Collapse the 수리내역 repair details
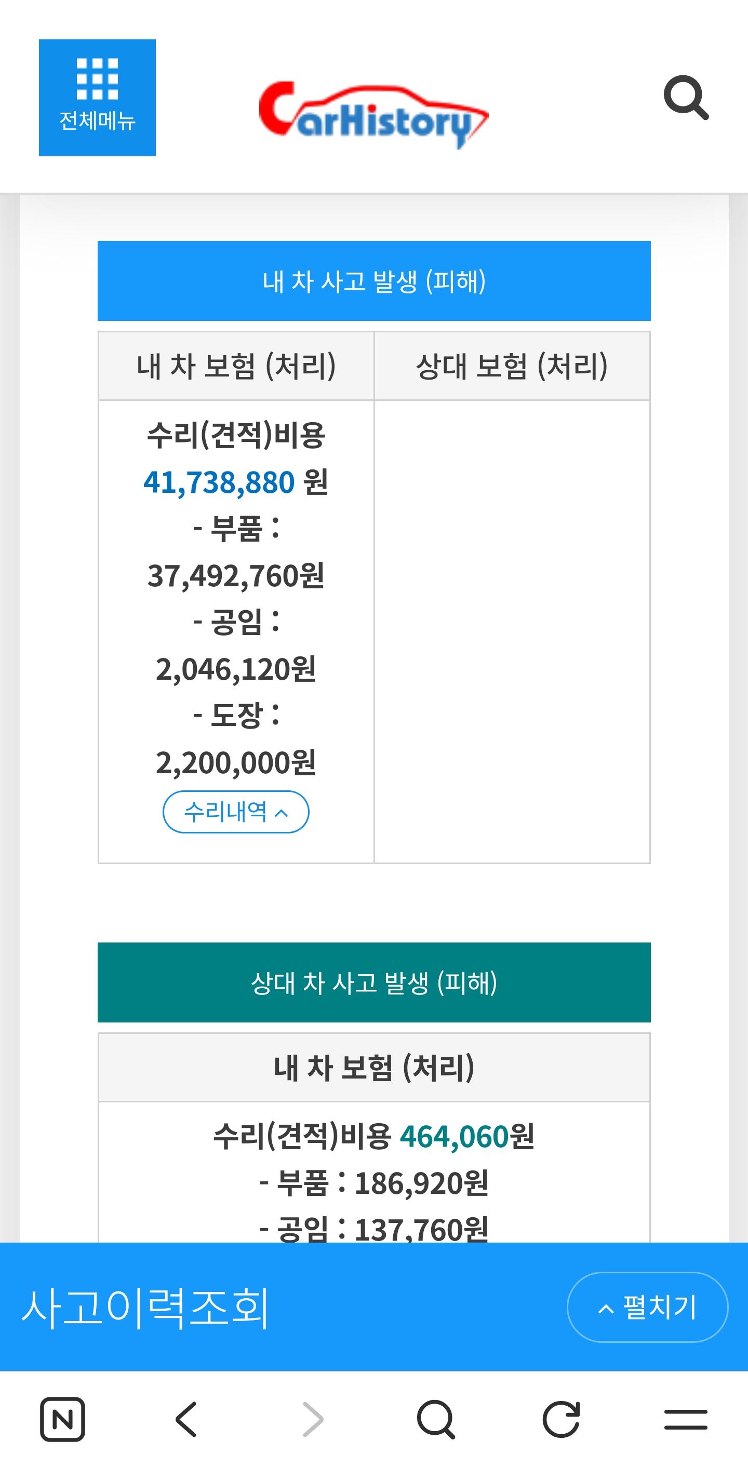This screenshot has height=1468, width=748. click(235, 812)
